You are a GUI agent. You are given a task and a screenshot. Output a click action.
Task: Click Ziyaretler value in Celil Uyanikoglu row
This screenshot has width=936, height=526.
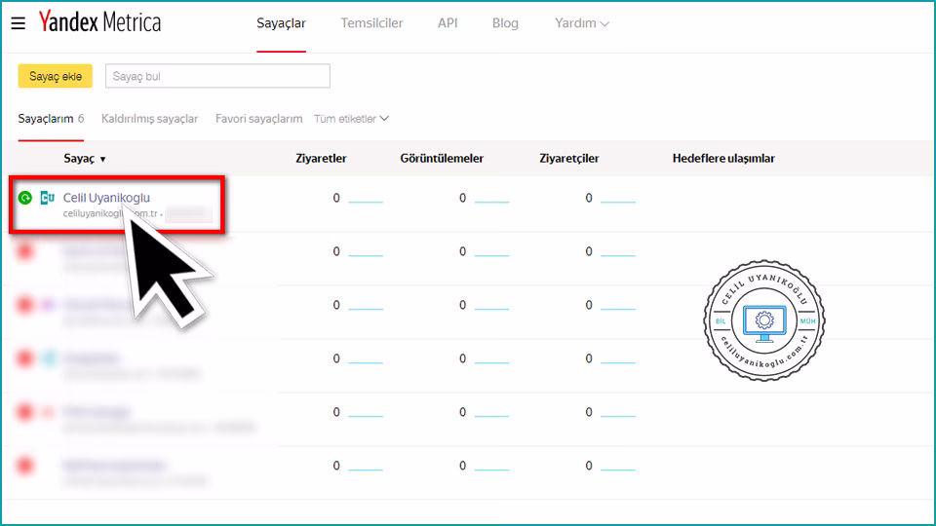tap(336, 198)
